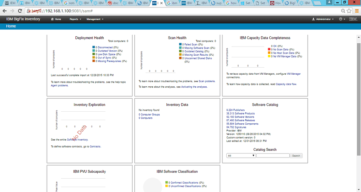Click the zoom magnifier in address bar
The width and height of the screenshot is (361, 192).
(x=343, y=11)
